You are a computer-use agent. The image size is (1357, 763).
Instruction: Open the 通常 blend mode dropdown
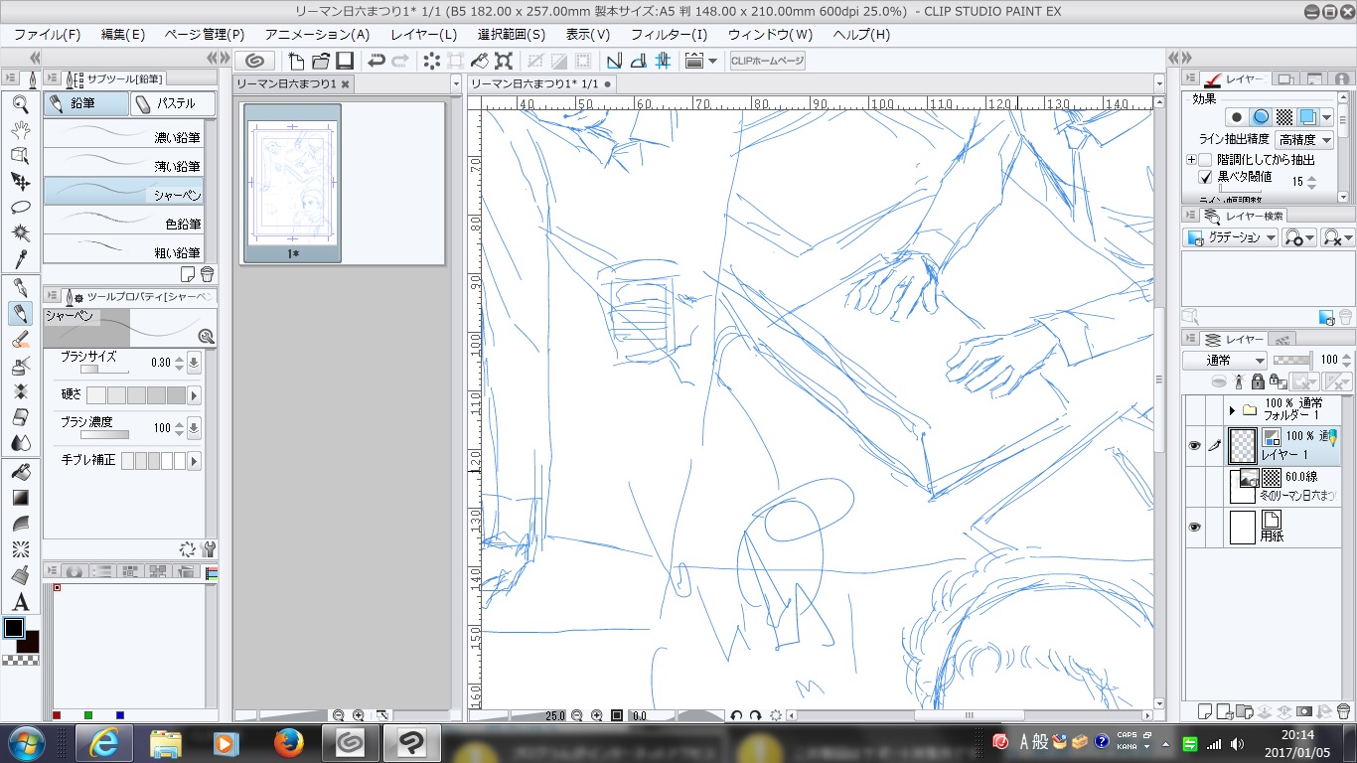tap(1224, 361)
